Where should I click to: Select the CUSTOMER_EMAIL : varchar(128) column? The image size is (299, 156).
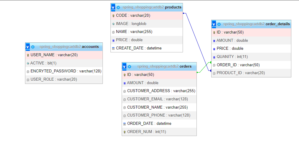(159, 99)
